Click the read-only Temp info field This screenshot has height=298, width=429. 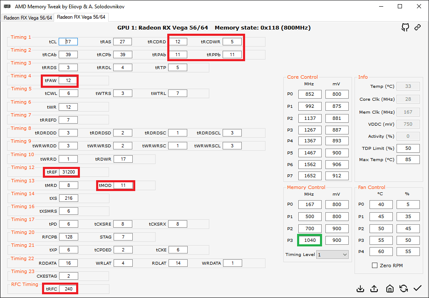tap(408, 86)
